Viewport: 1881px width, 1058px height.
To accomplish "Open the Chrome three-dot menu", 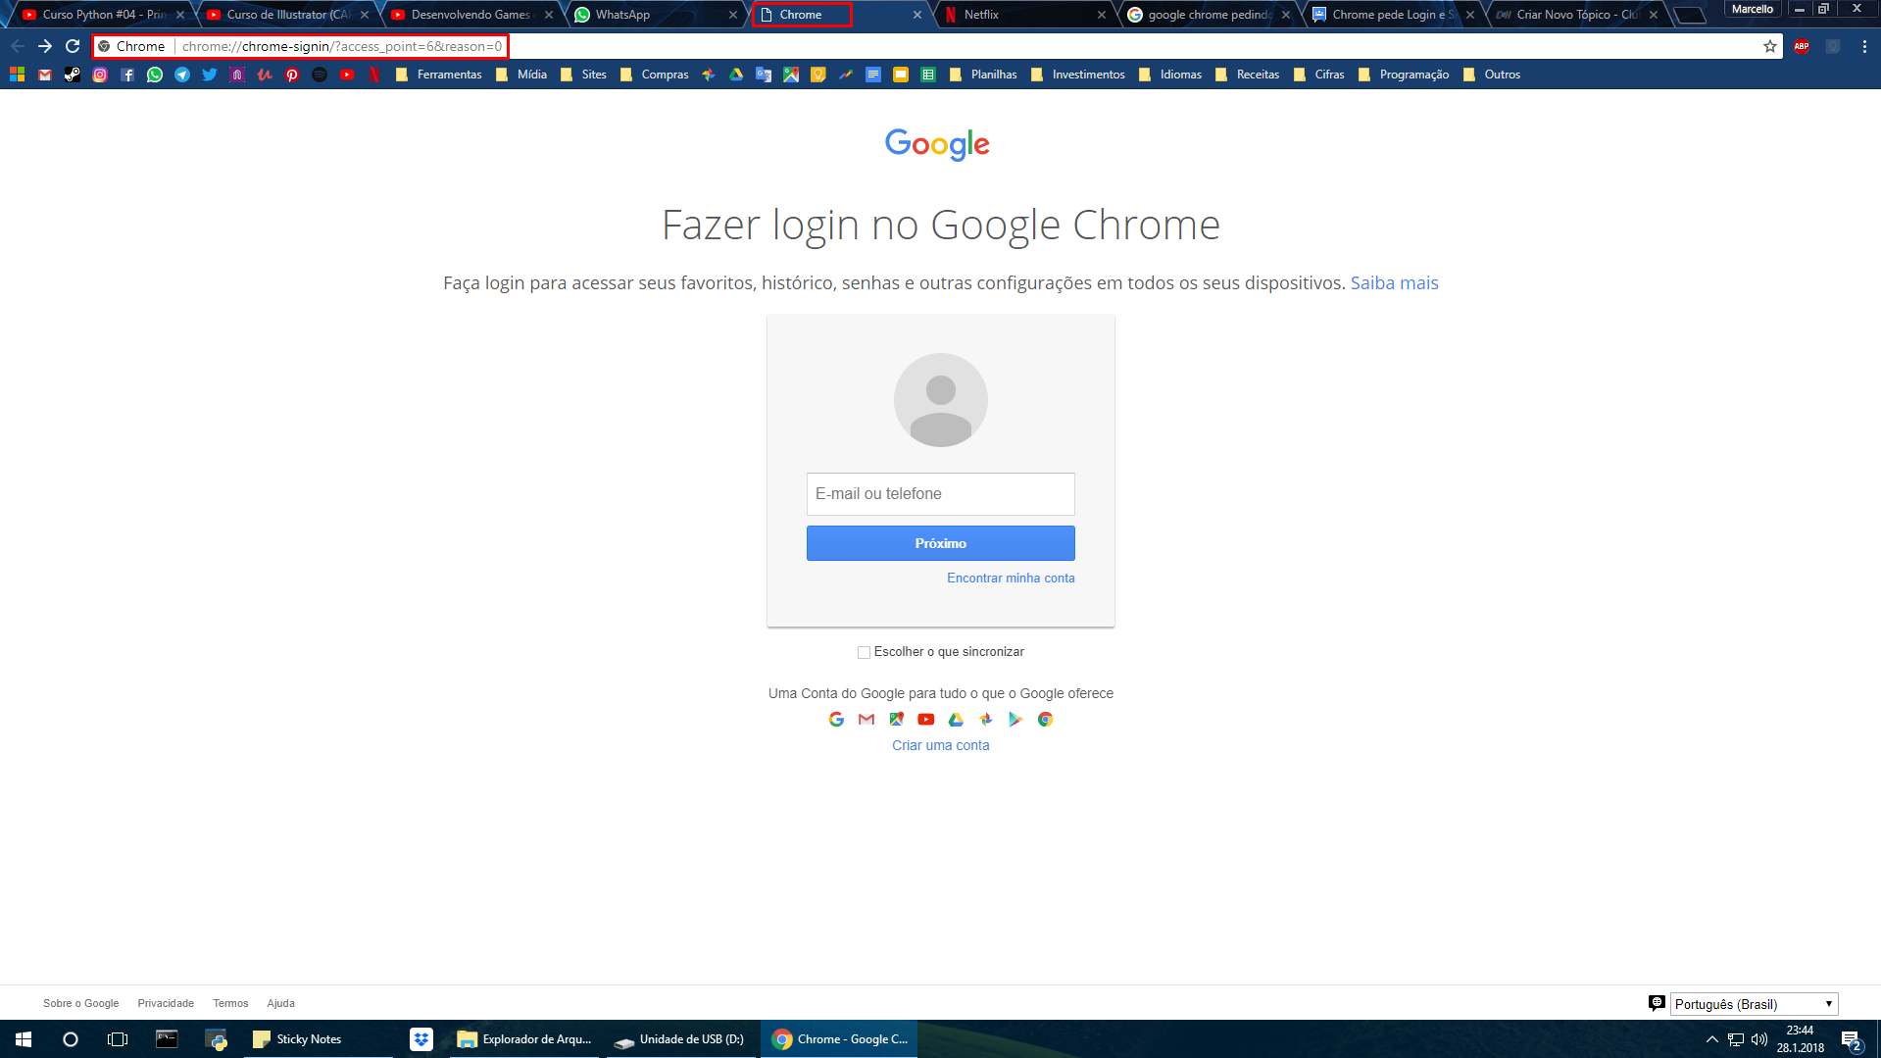I will 1864,46.
